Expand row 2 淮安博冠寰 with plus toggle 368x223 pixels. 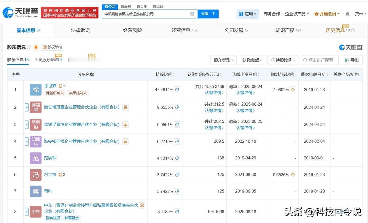(x=27, y=107)
